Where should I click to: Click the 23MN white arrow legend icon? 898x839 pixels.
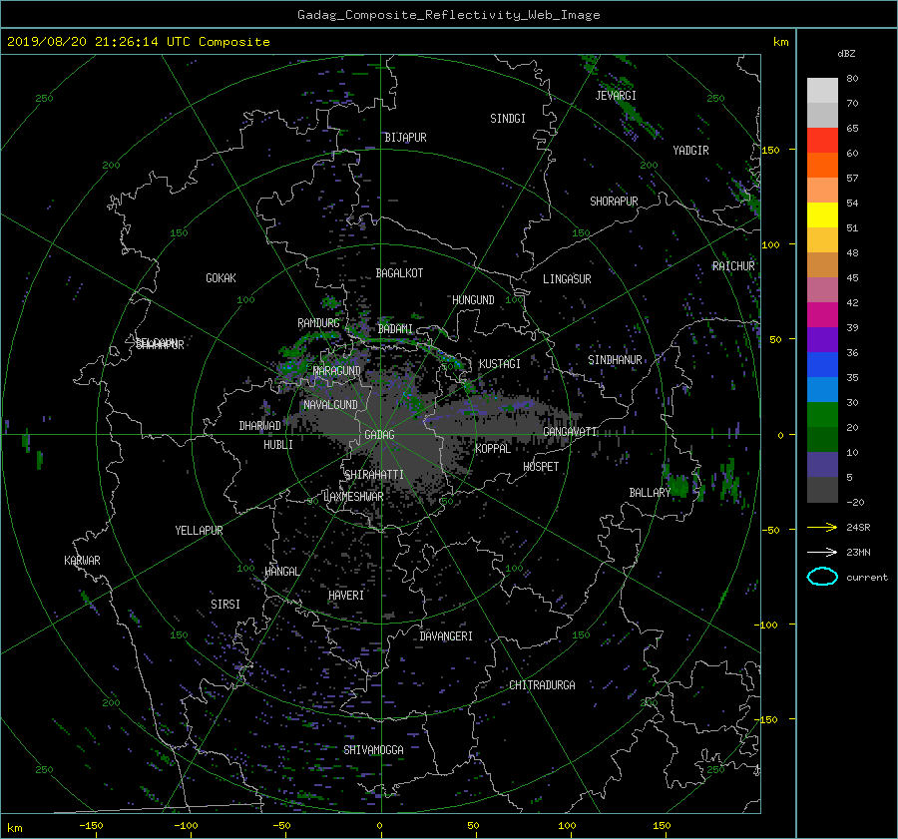[822, 552]
